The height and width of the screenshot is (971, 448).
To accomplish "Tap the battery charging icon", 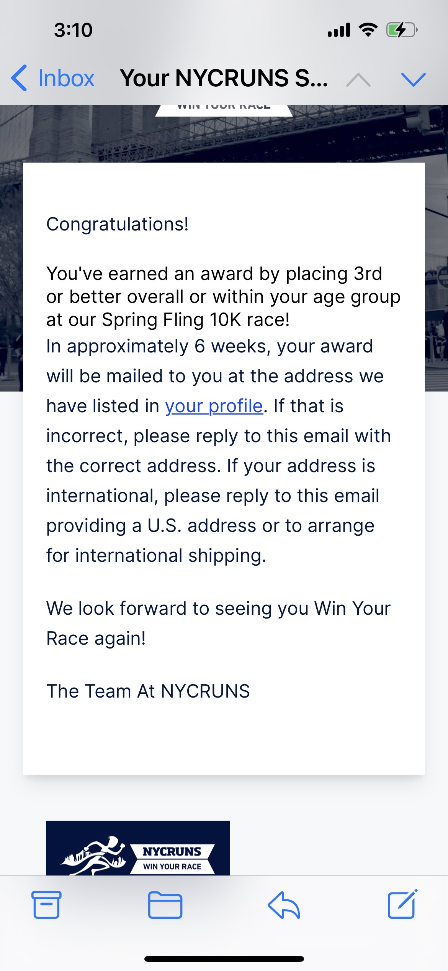I will (x=401, y=30).
